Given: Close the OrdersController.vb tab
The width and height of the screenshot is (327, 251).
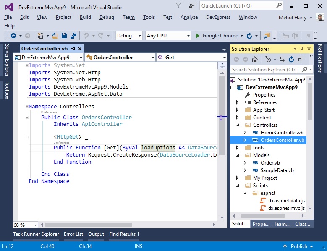Looking at the screenshot, I should tap(80, 49).
